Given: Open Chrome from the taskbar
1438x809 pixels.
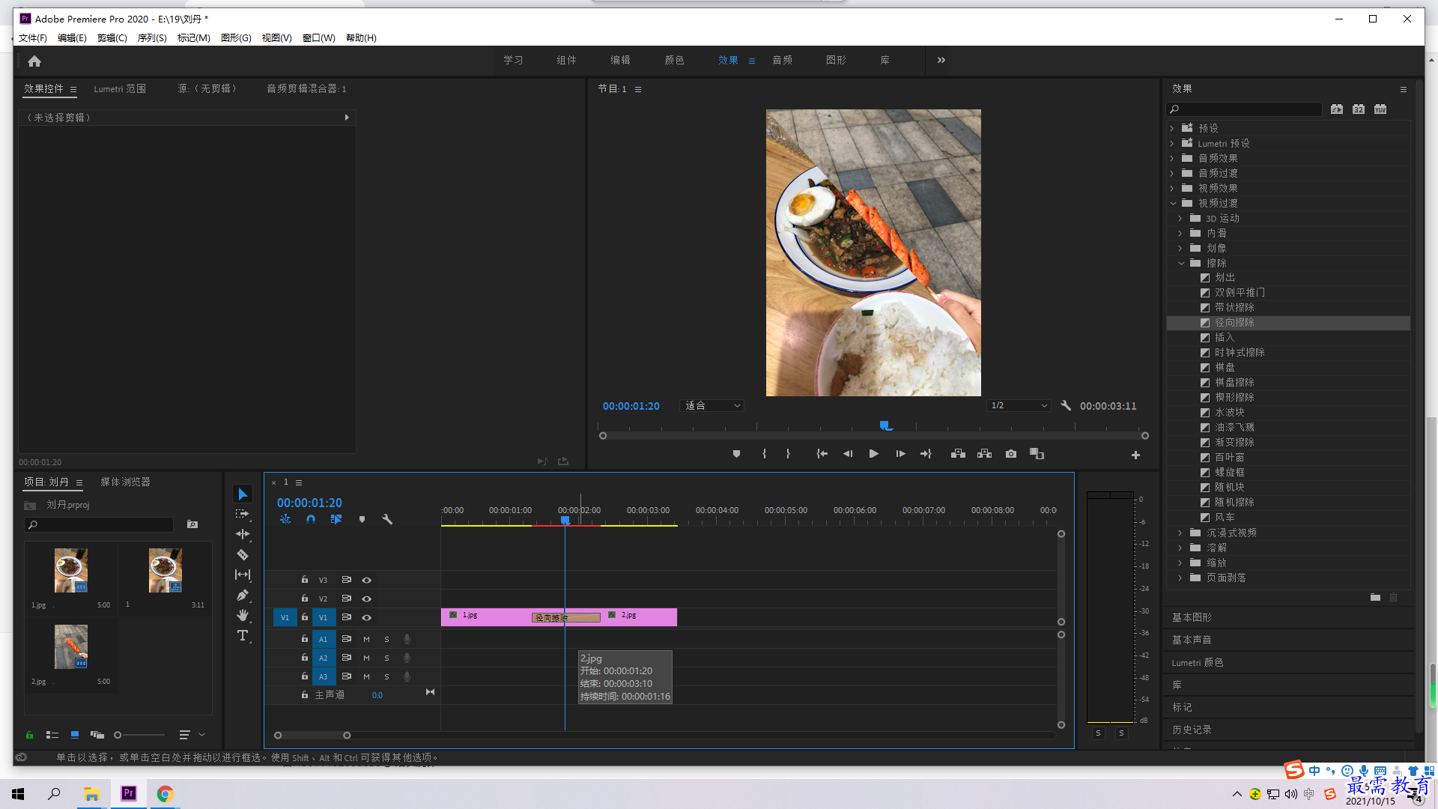Looking at the screenshot, I should [x=165, y=794].
